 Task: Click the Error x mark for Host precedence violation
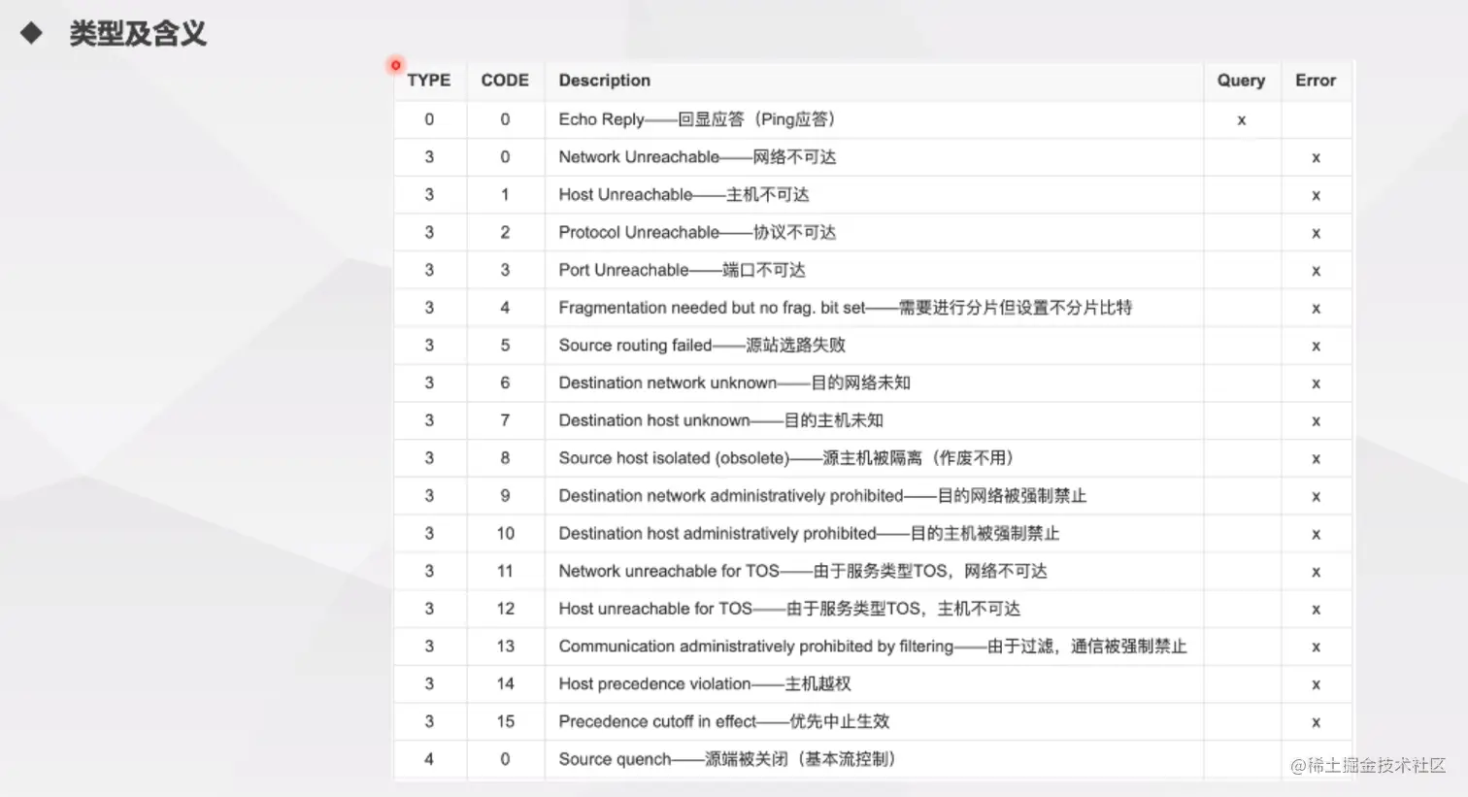1316,685
